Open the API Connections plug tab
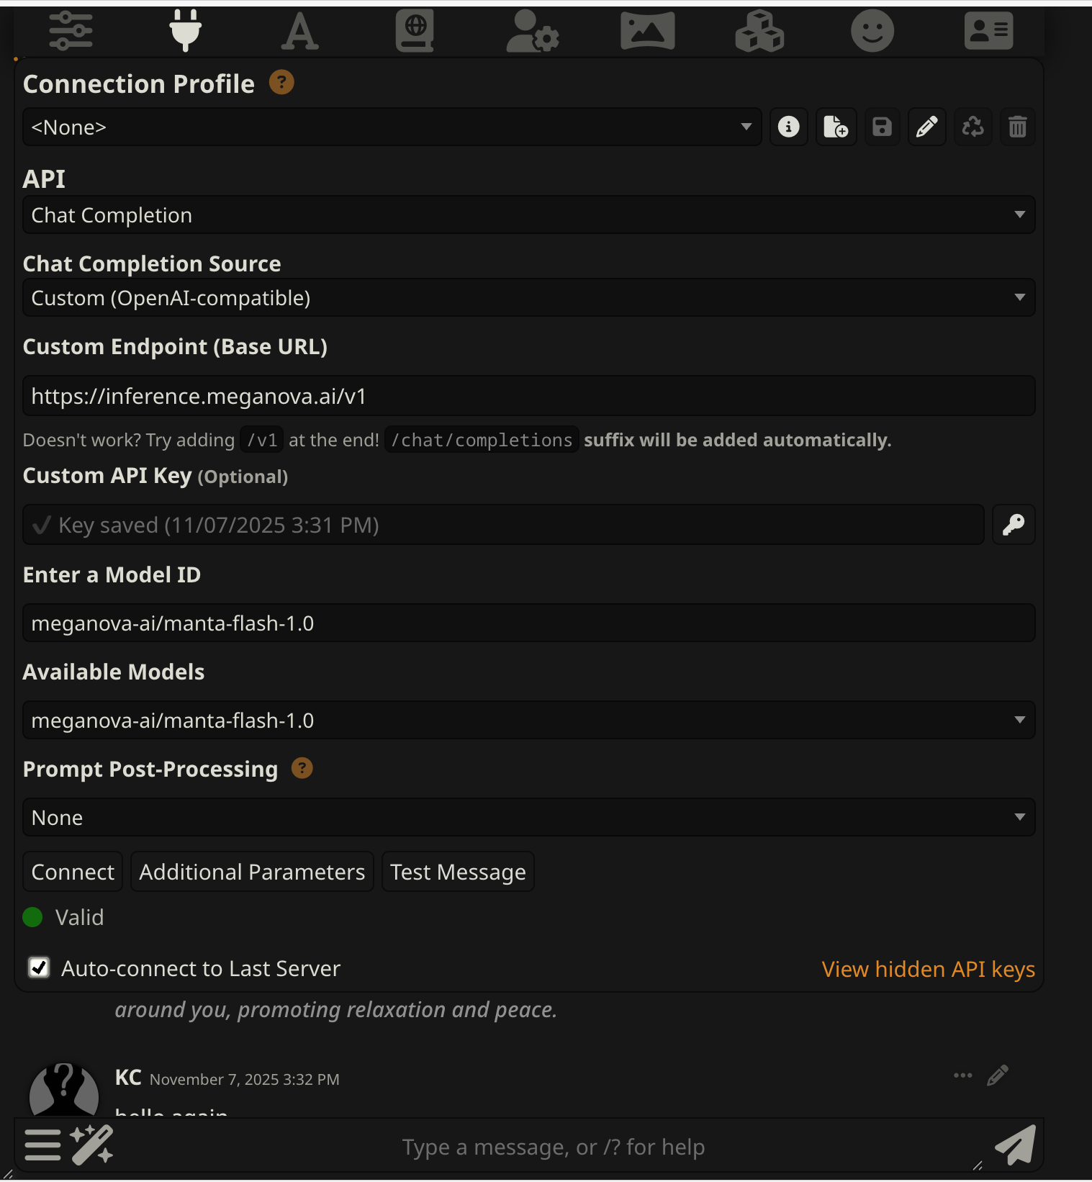 185,31
